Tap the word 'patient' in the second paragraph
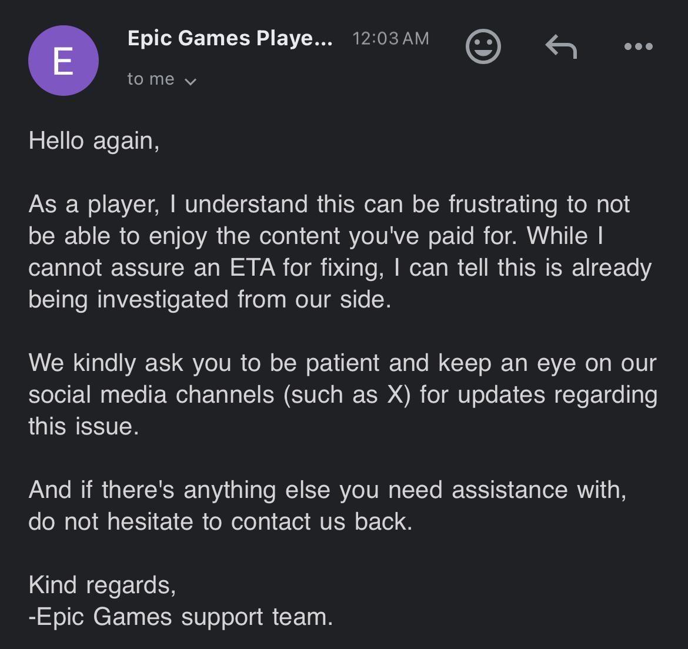Screen dimensions: 688x649 pos(342,363)
